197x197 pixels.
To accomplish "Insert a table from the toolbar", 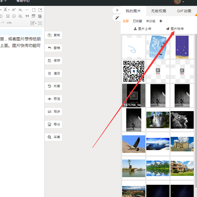I will 34,16.
